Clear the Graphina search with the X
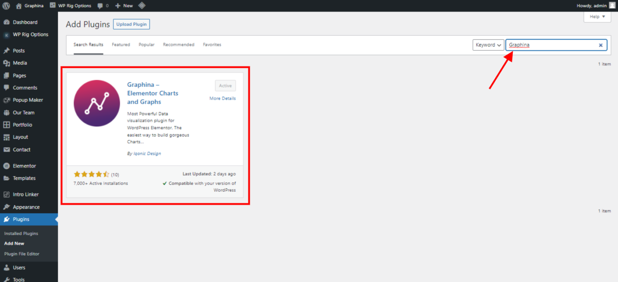Viewport: 618px width, 282px height. [x=601, y=45]
